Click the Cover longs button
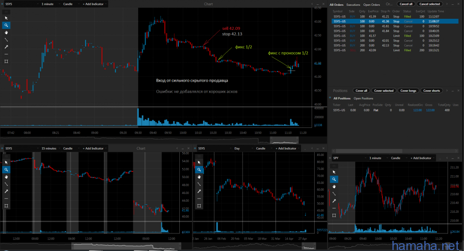 pos(408,91)
